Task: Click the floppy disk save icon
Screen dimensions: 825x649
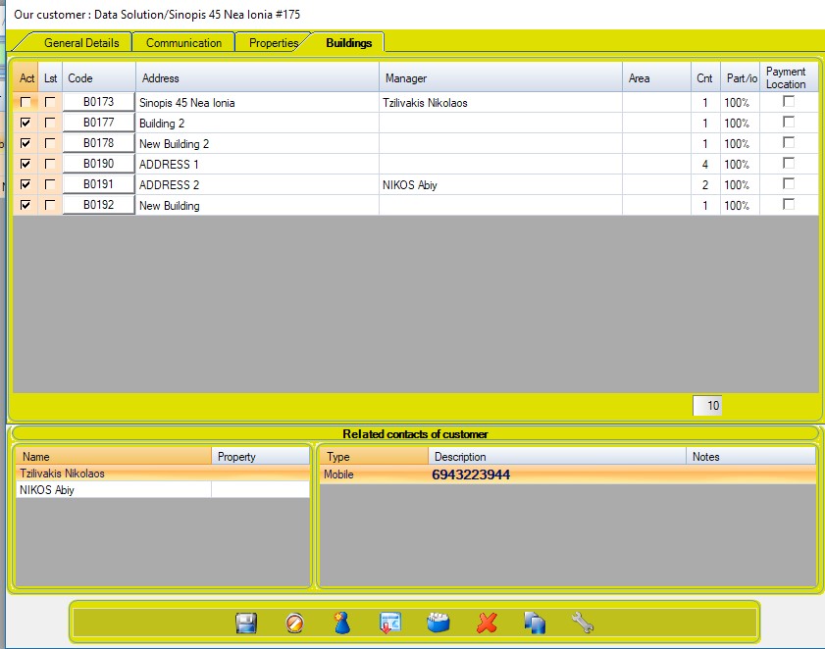Action: coord(246,624)
